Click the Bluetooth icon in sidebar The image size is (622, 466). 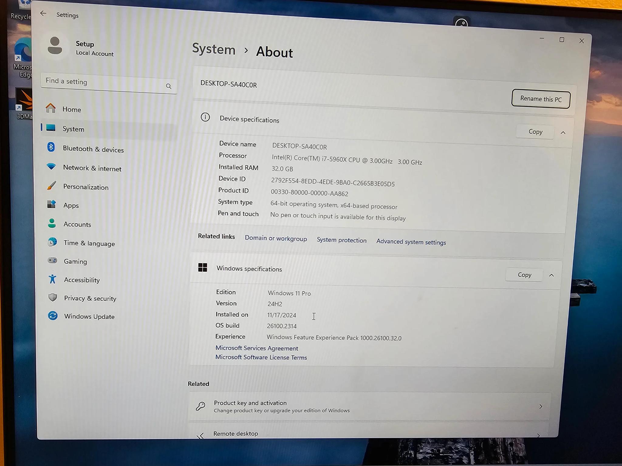(x=51, y=147)
